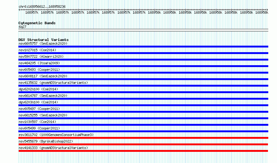
Task: Click the 6q27 cytogenetic band line
Action: [143, 30]
